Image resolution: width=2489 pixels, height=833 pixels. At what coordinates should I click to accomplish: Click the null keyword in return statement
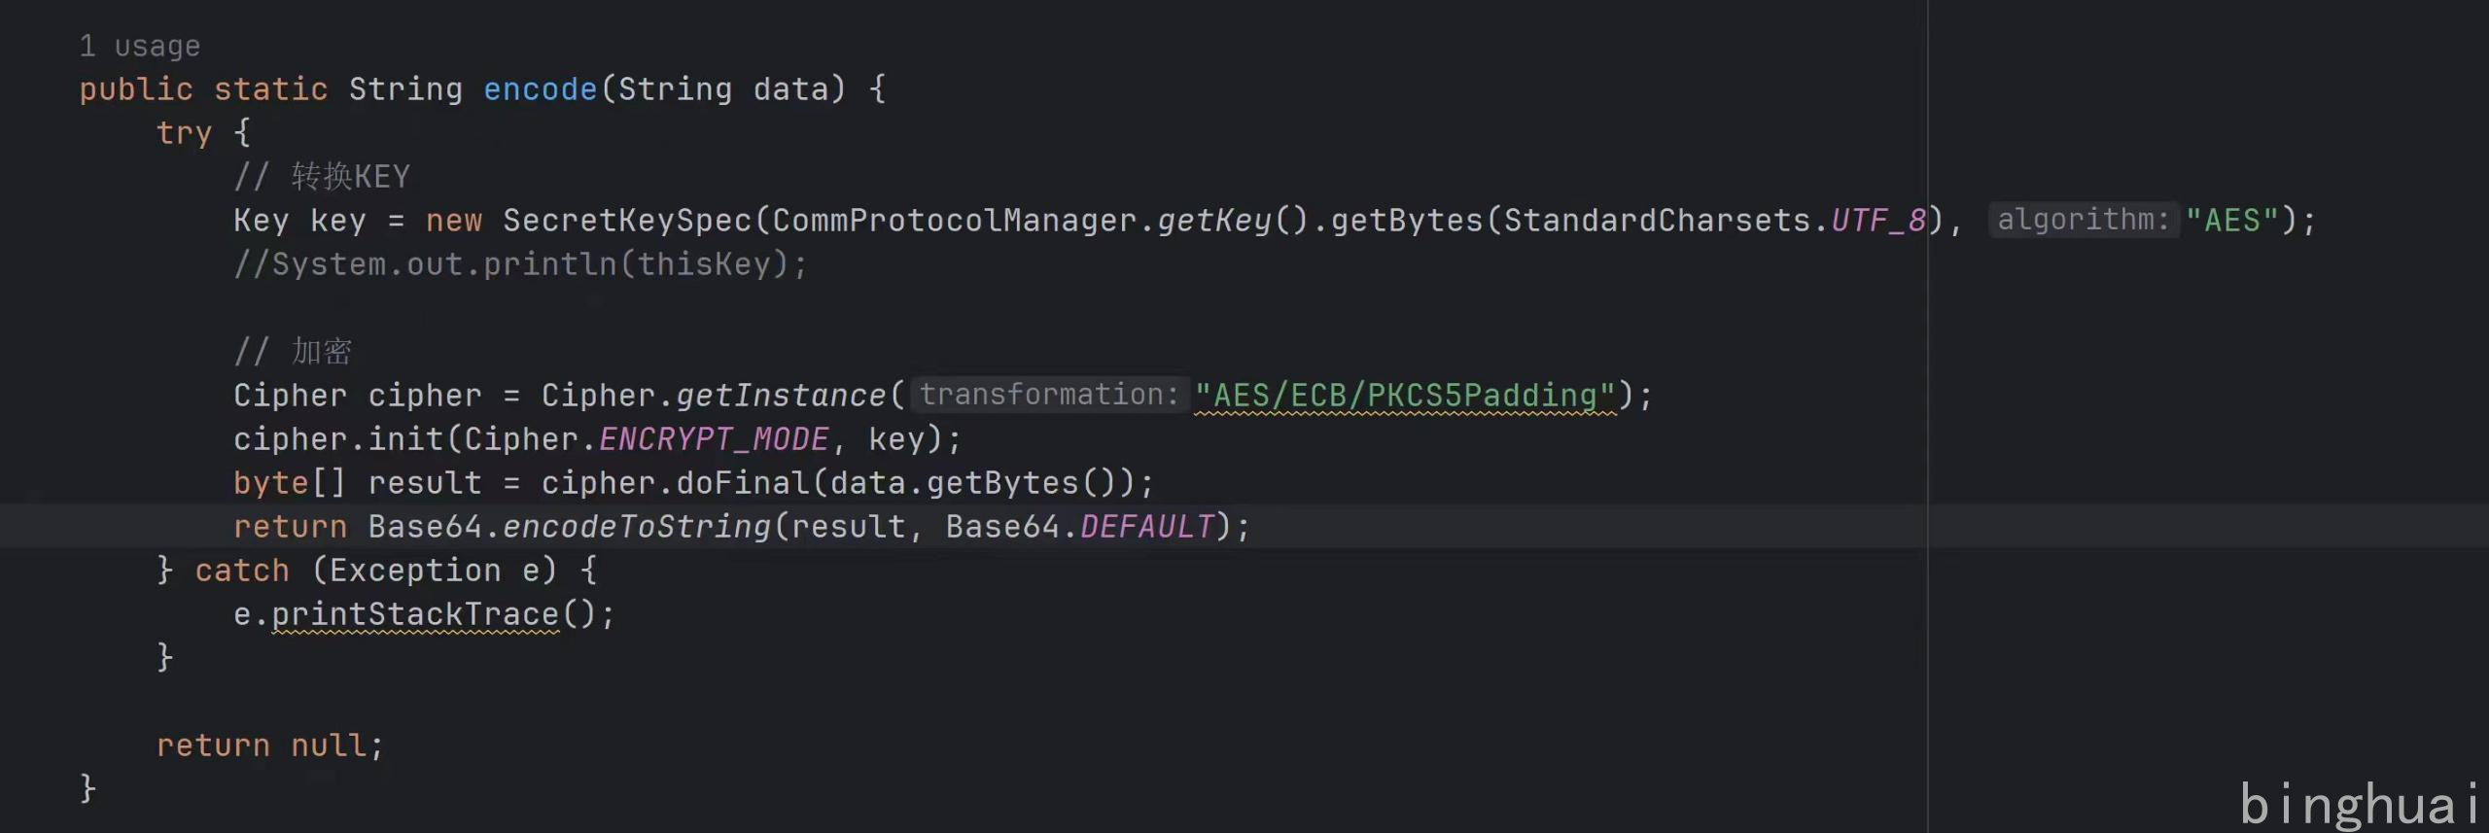[329, 746]
